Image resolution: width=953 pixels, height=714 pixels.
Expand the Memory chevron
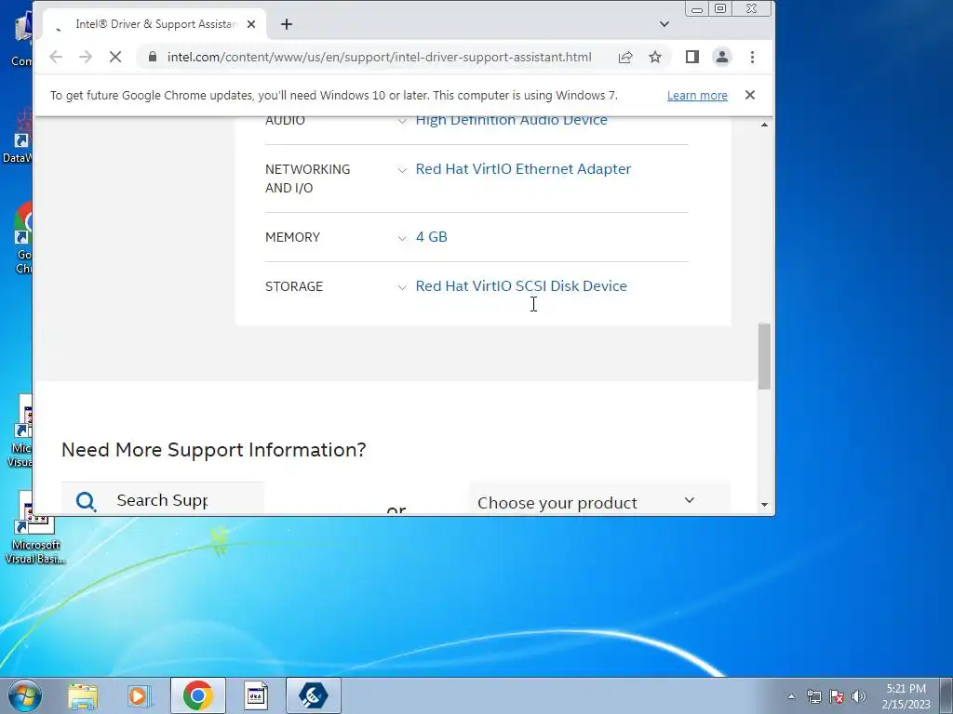coord(402,238)
